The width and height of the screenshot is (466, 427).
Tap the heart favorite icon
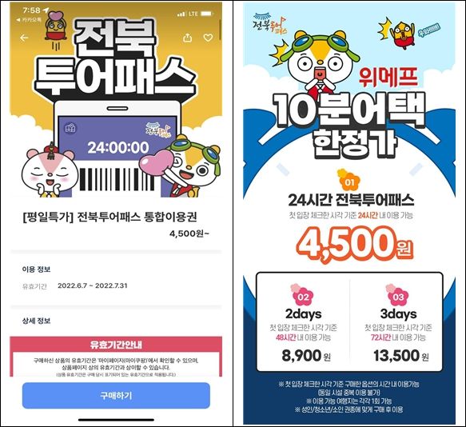click(x=208, y=38)
